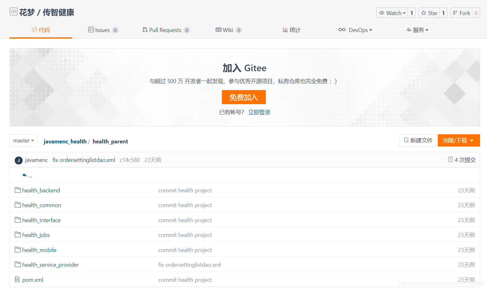Open the health_common folder
The image size is (487, 289).
pyautogui.click(x=42, y=205)
